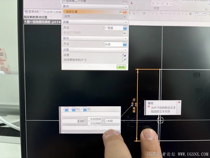
Task: Click the quadrant-point circle snap icon
Action: (x=178, y=14)
